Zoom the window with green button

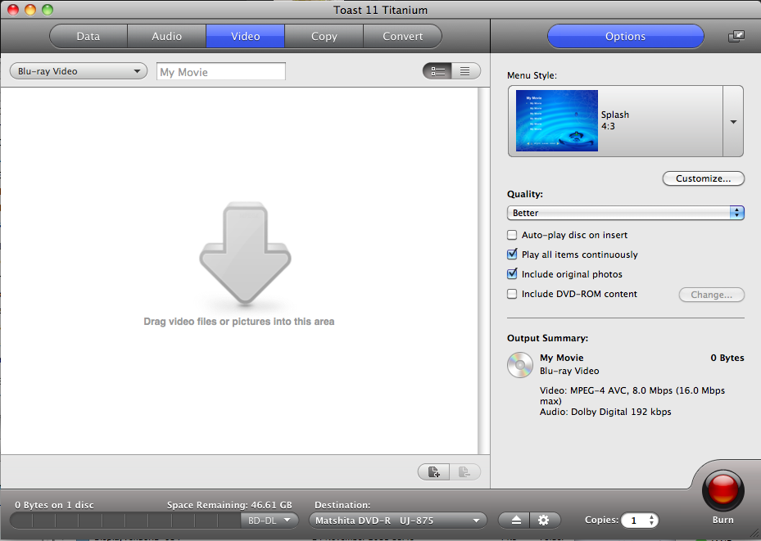(47, 10)
